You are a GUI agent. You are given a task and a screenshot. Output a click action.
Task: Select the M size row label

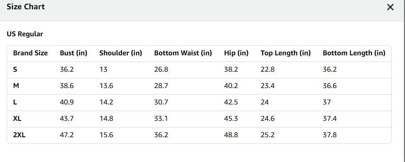[16, 86]
